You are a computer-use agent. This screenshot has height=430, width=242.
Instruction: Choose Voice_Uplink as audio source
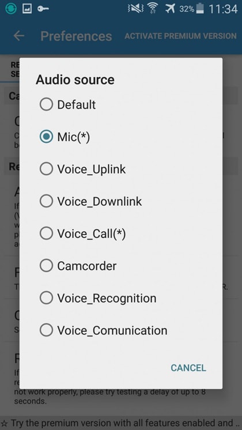(x=121, y=169)
